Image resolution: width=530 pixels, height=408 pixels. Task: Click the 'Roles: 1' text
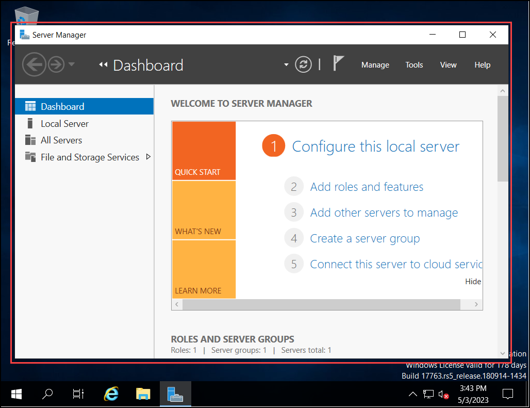coord(184,350)
